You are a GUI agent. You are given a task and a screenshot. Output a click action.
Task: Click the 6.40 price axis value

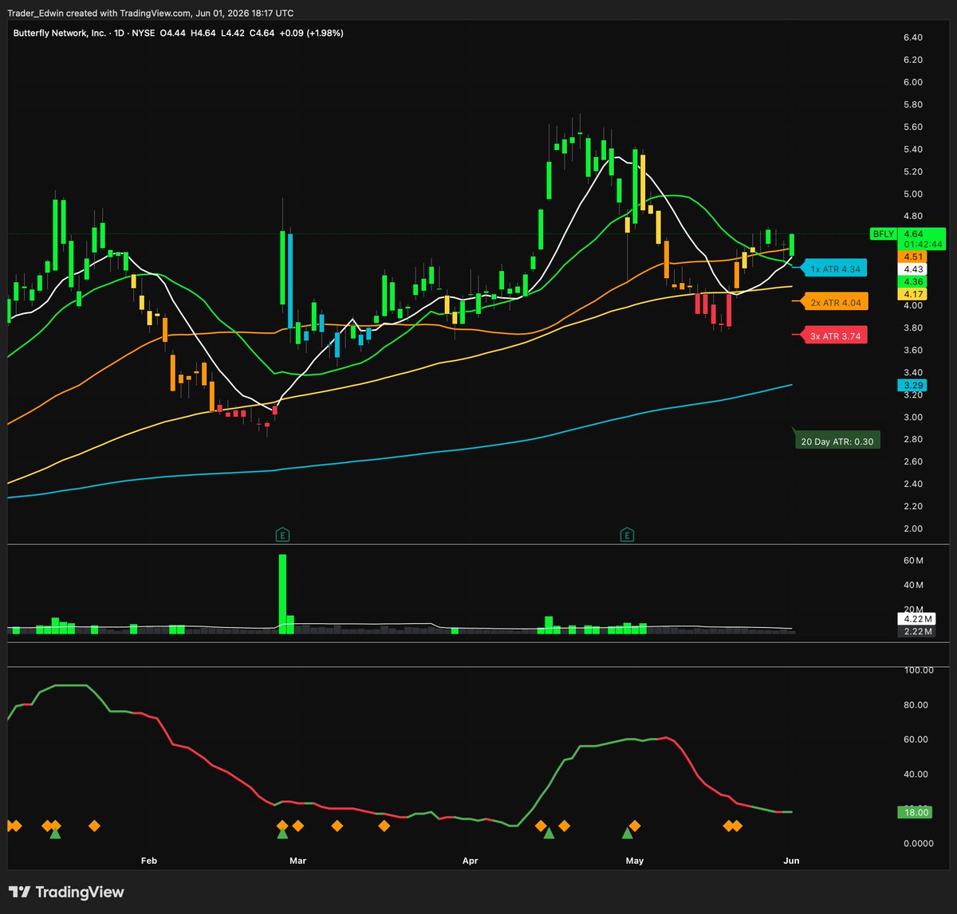(x=913, y=37)
